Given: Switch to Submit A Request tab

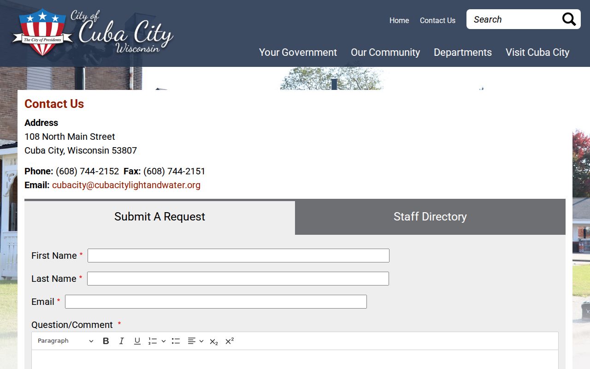Looking at the screenshot, I should point(159,217).
